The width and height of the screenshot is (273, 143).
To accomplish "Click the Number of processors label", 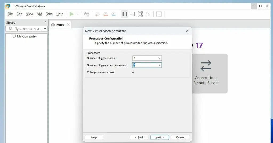I will 101,58.
